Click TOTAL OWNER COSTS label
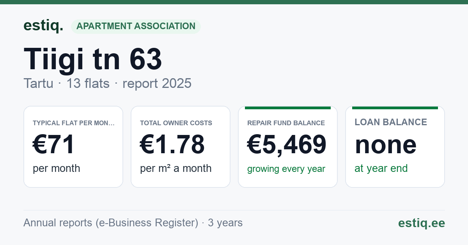 tap(176, 123)
